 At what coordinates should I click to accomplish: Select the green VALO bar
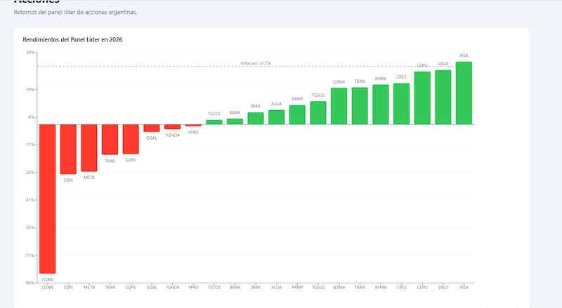click(x=443, y=97)
